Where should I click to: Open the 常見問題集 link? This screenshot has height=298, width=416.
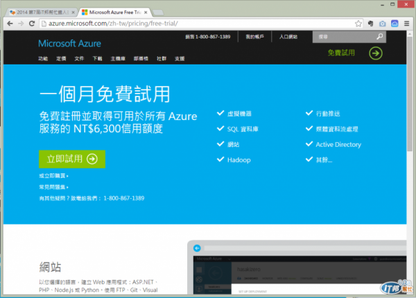53,187
